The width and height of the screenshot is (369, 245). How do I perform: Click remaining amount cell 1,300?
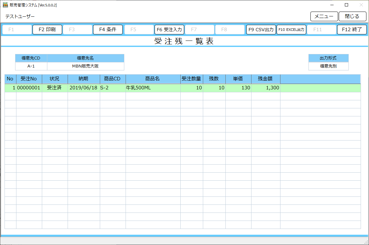coord(265,88)
